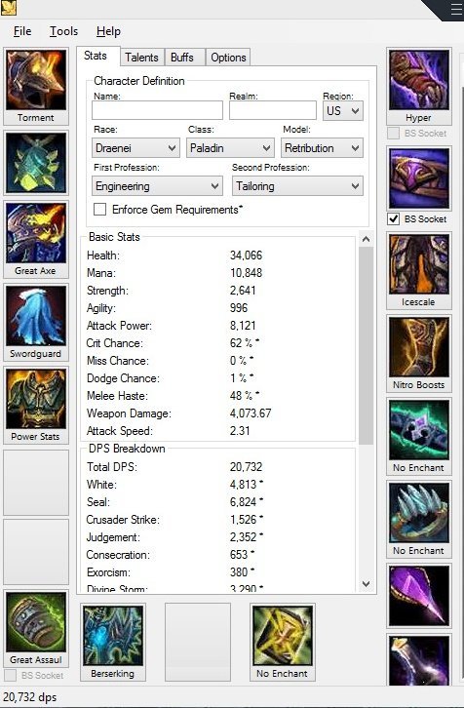The width and height of the screenshot is (464, 708).
Task: Open the Swordguard cloak slot
Action: (x=36, y=323)
